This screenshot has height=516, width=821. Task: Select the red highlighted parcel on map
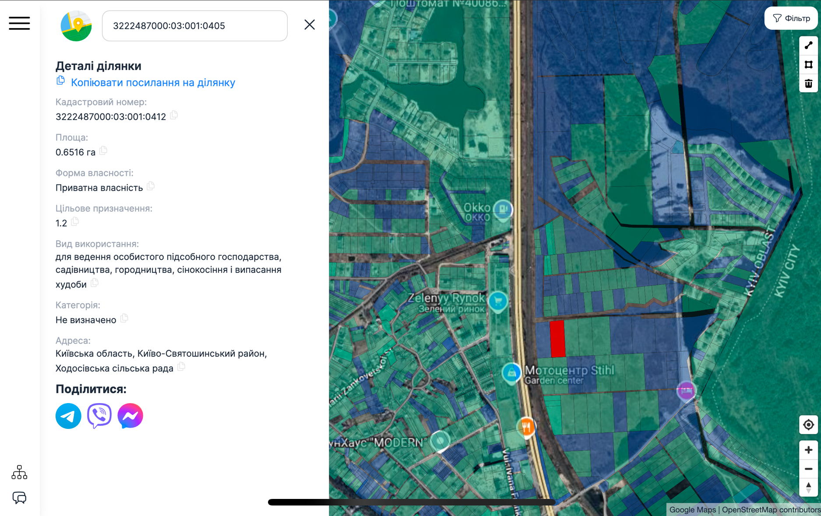point(557,339)
